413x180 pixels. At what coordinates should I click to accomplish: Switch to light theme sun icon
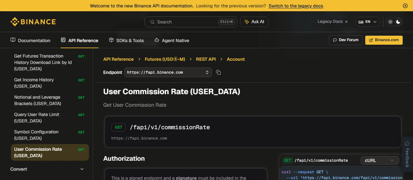coord(390,22)
